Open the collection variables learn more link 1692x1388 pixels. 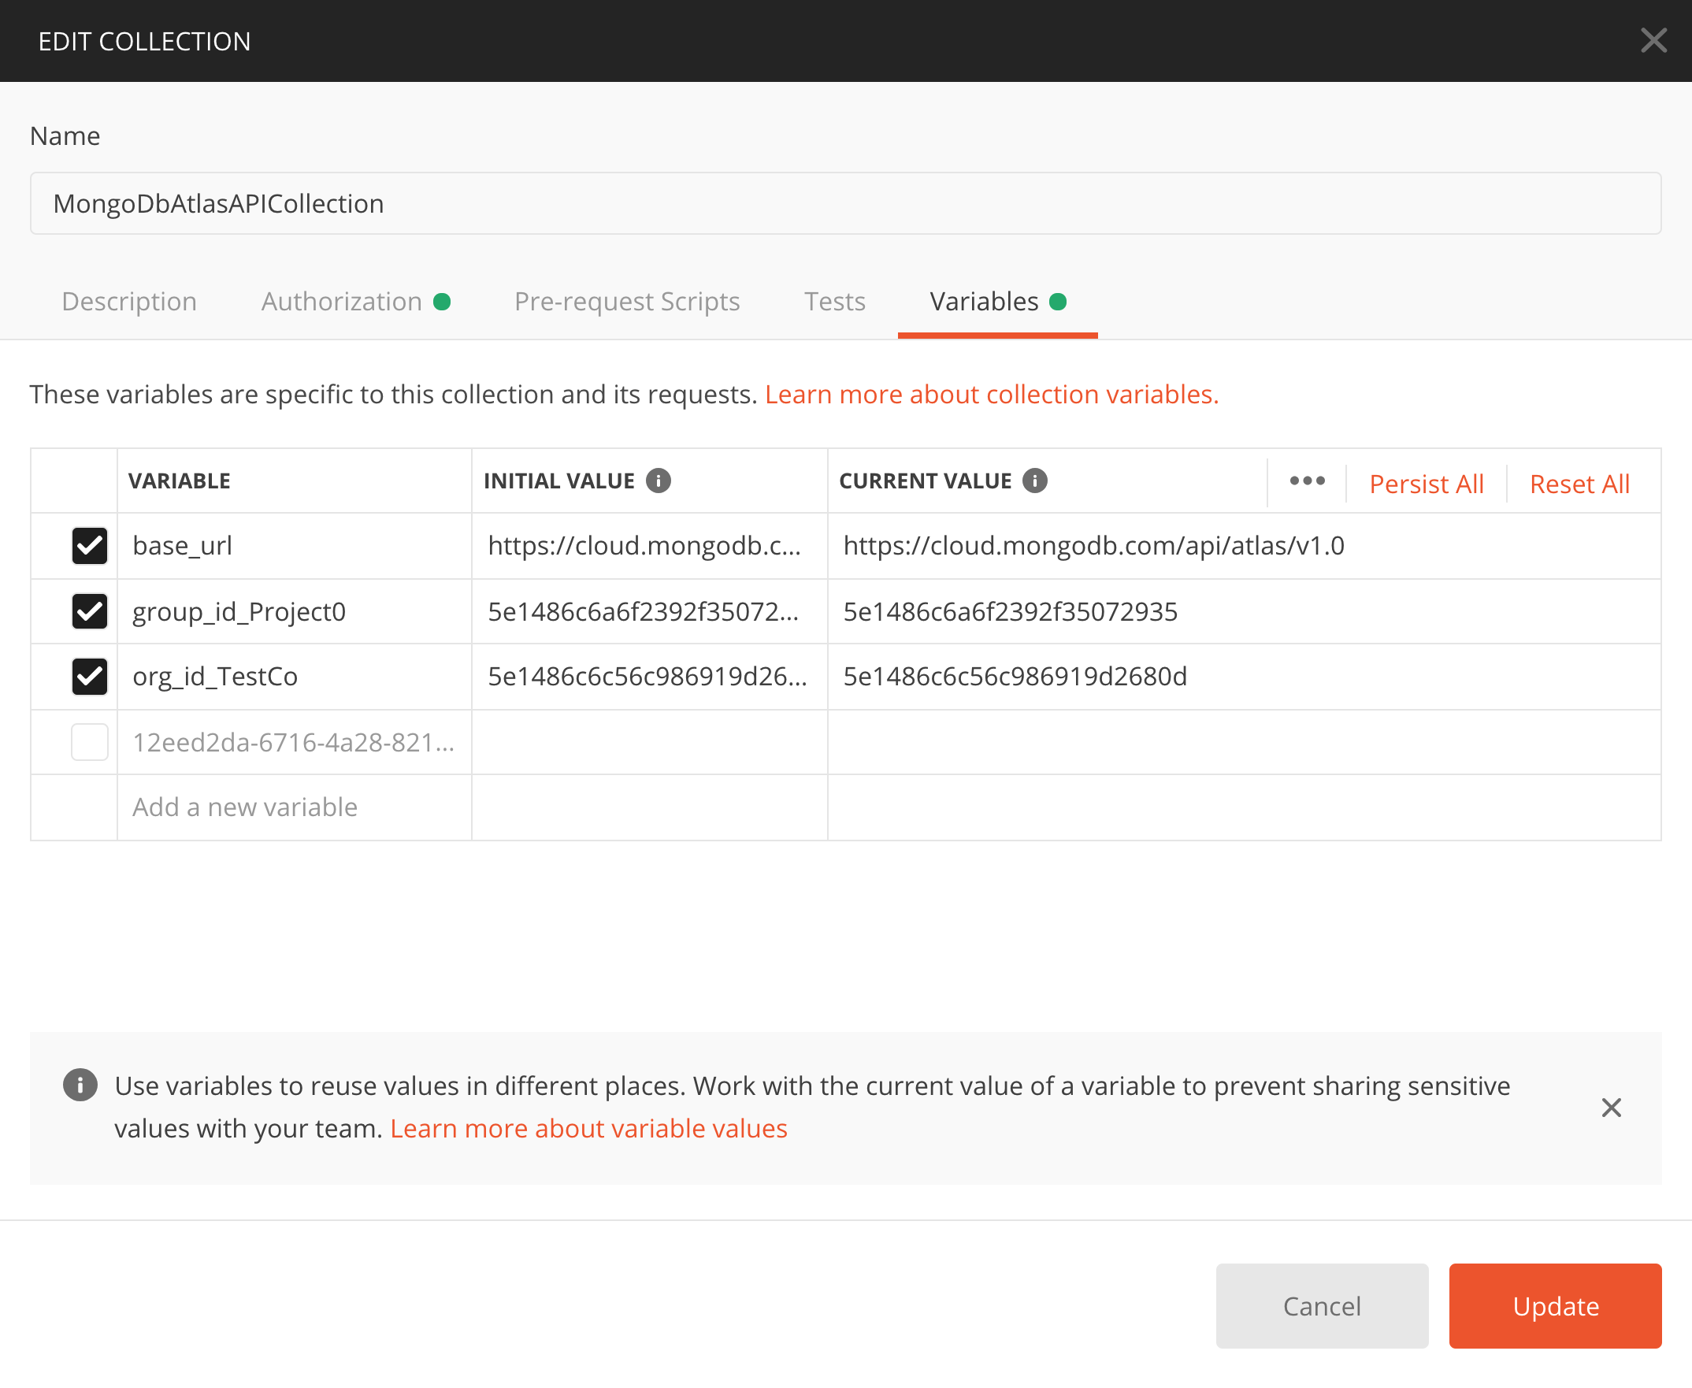[991, 394]
